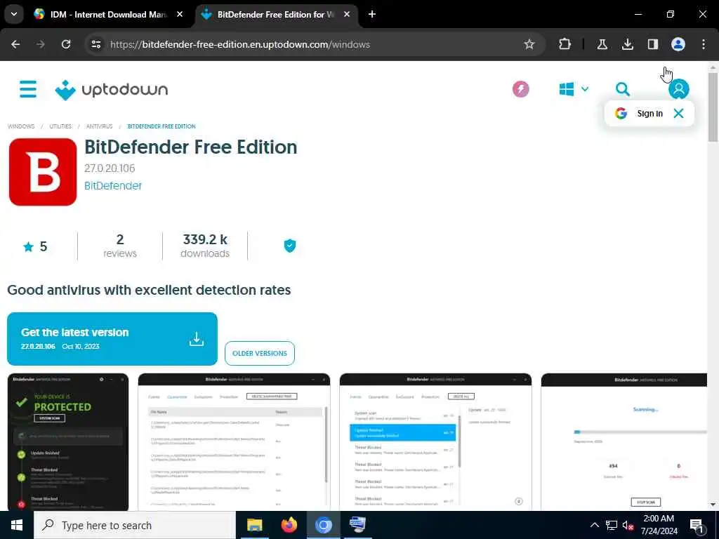Screen dimensions: 719x539
Task: Go to the ANTIVIRUS breadcrumb
Action: 99,126
